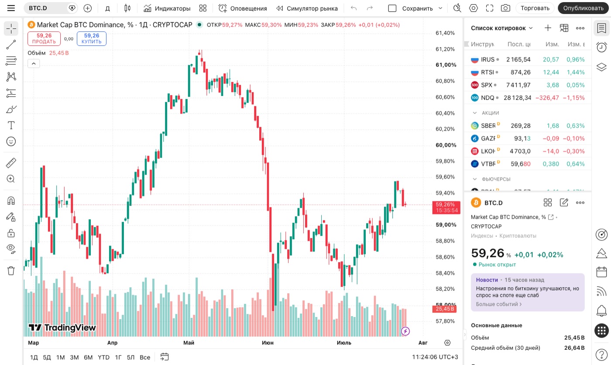Open chart axis settings gear at bottom right

click(x=447, y=343)
